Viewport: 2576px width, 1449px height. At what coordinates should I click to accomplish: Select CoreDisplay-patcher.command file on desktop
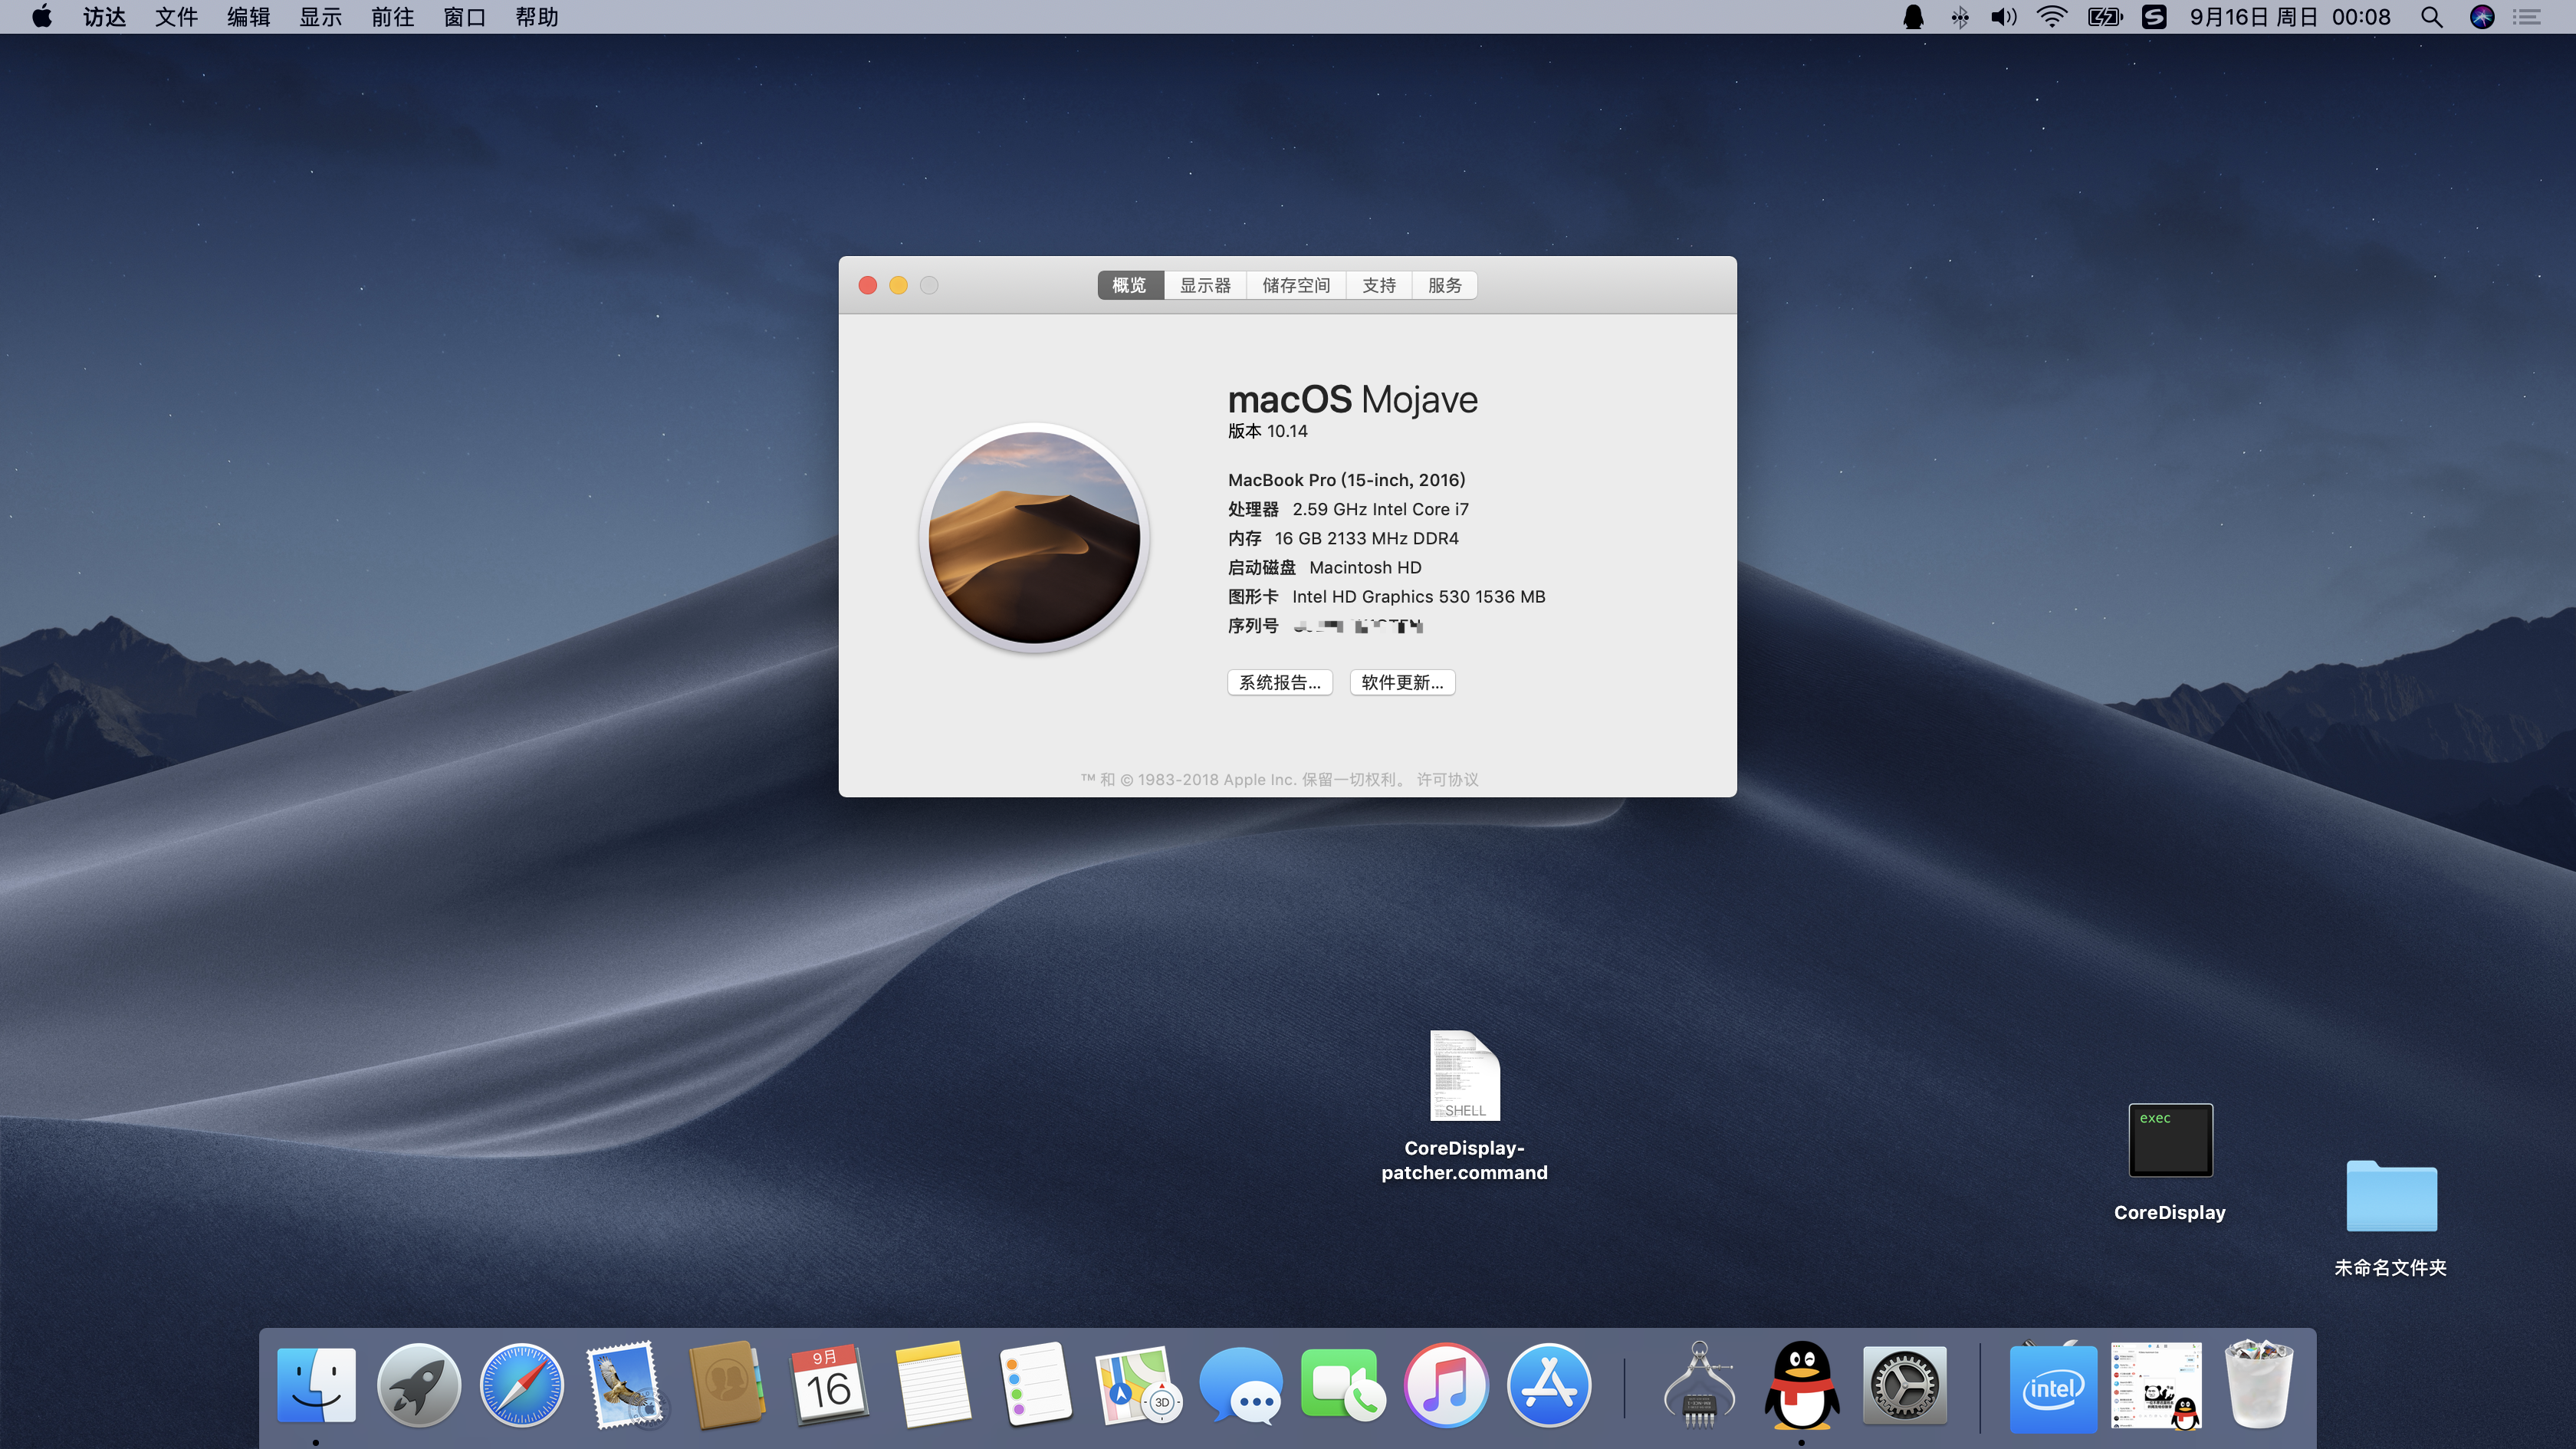[x=1464, y=1105]
